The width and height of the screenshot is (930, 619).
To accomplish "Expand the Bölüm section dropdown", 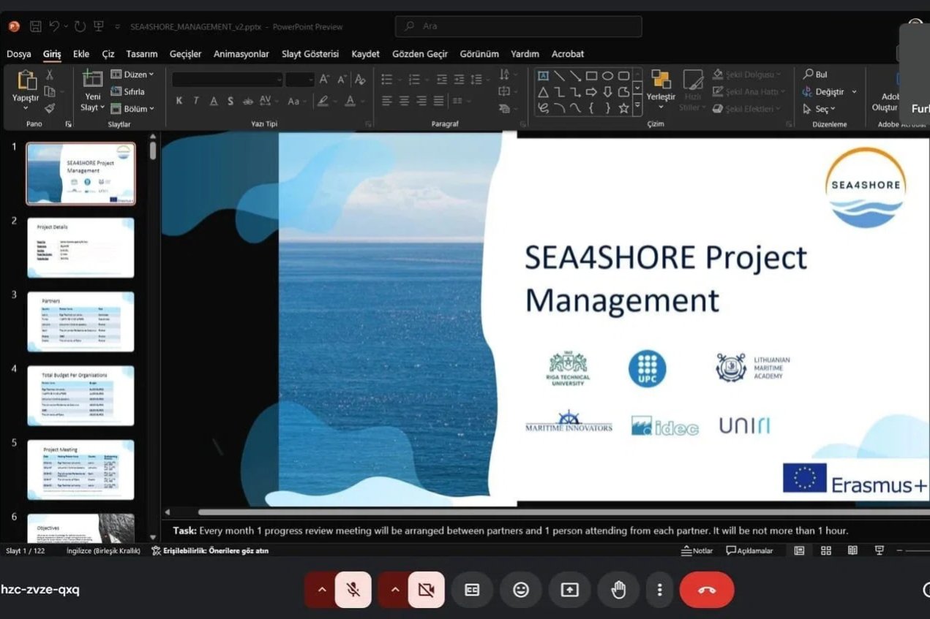I will point(132,109).
